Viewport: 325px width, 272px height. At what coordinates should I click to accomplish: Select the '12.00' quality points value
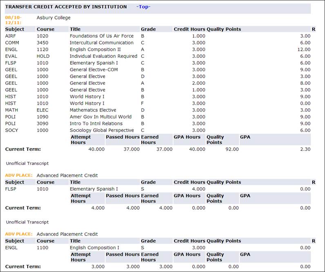coord(304,50)
